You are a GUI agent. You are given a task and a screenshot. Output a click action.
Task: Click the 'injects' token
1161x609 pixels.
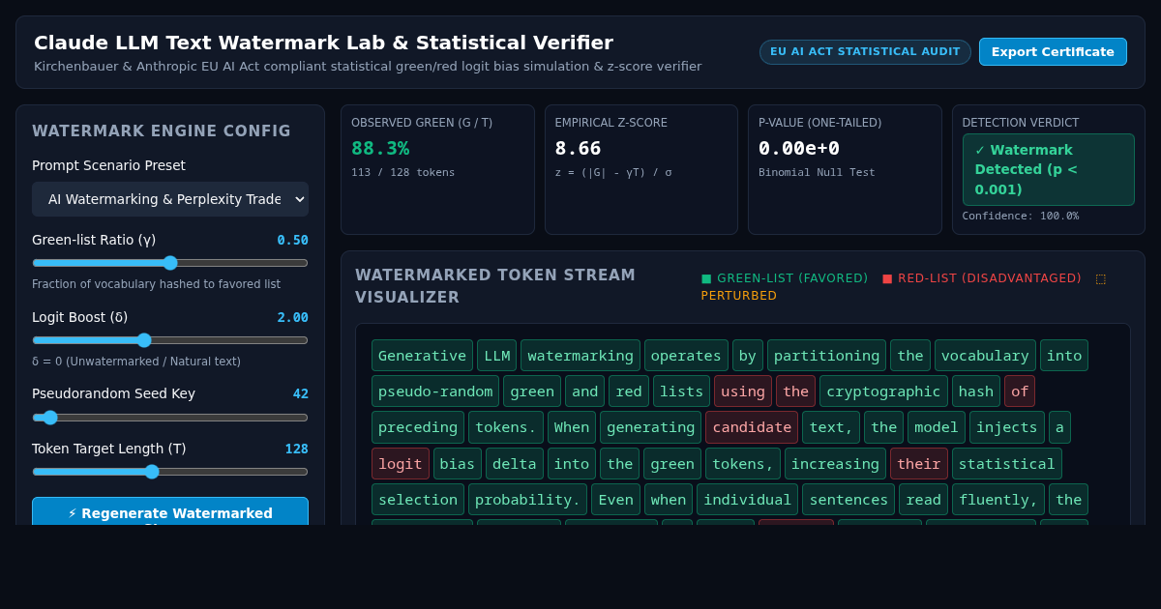pyautogui.click(x=1007, y=427)
